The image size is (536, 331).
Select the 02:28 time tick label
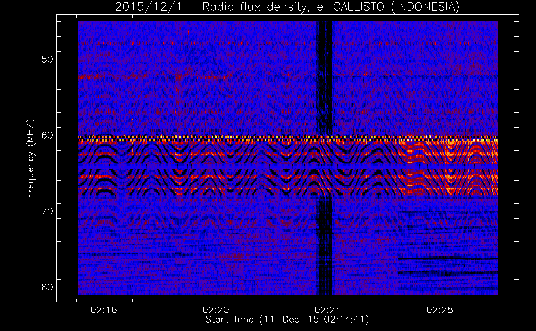point(440,310)
